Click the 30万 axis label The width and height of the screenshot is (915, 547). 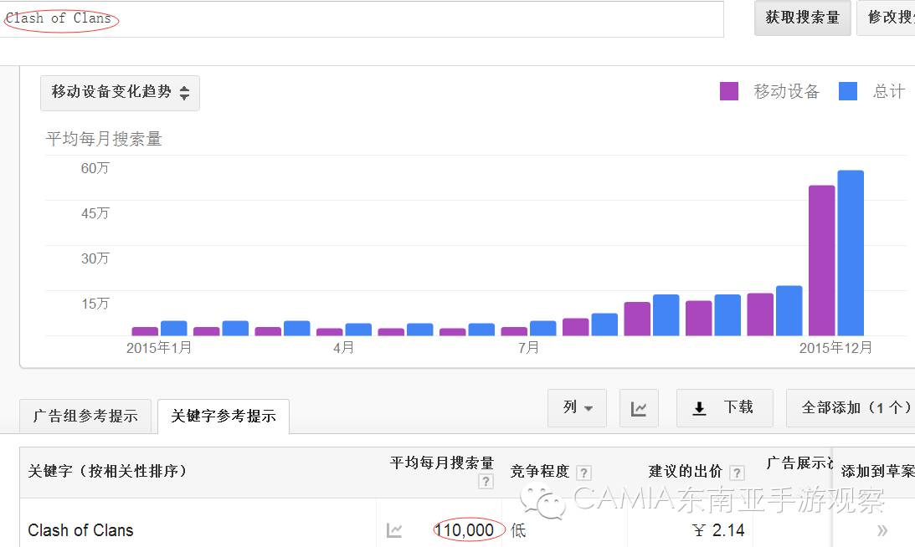(x=95, y=258)
